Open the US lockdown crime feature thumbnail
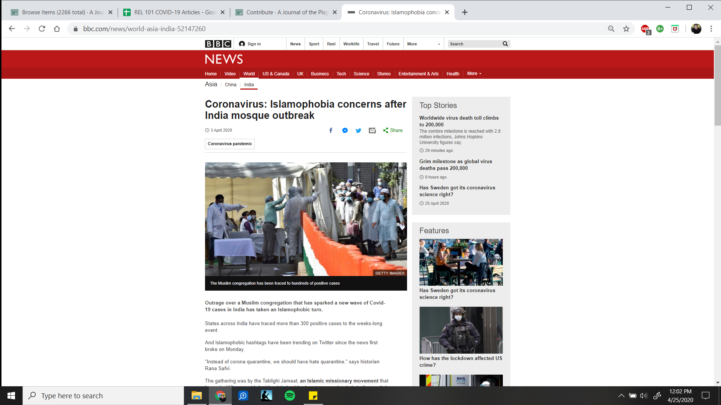The height and width of the screenshot is (405, 721). tap(461, 330)
